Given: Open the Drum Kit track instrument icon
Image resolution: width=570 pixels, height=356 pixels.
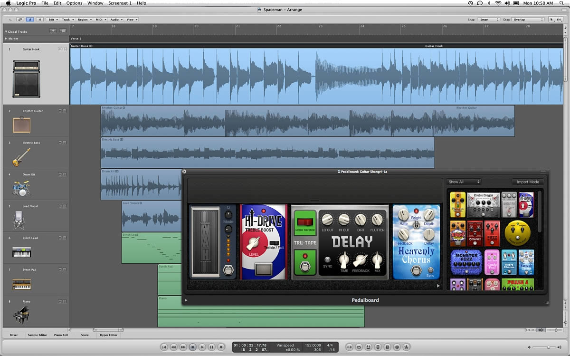Looking at the screenshot, I should coord(21,188).
